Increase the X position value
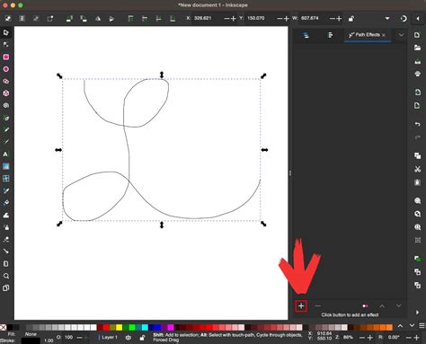 coord(234,19)
